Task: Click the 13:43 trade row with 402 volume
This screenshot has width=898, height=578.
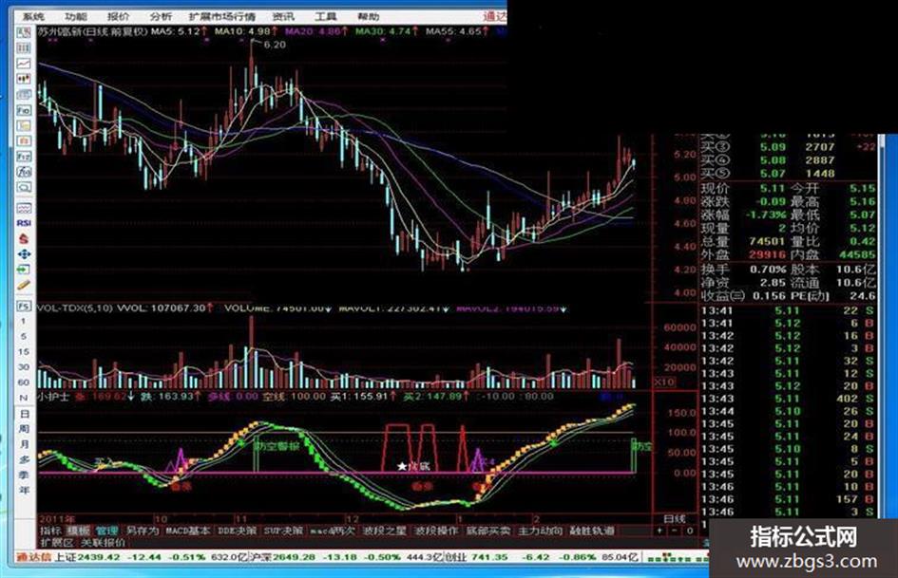Action: coord(788,399)
